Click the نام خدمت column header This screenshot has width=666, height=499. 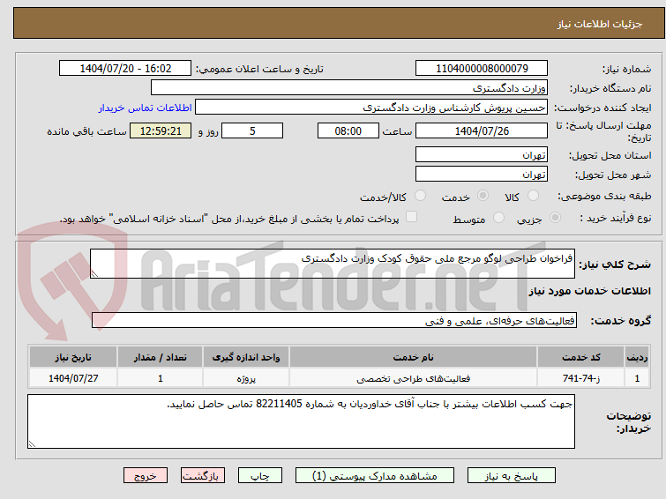coord(413,357)
